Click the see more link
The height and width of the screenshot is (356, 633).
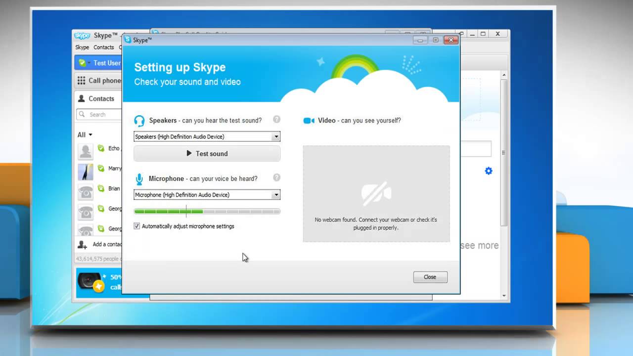coord(479,245)
